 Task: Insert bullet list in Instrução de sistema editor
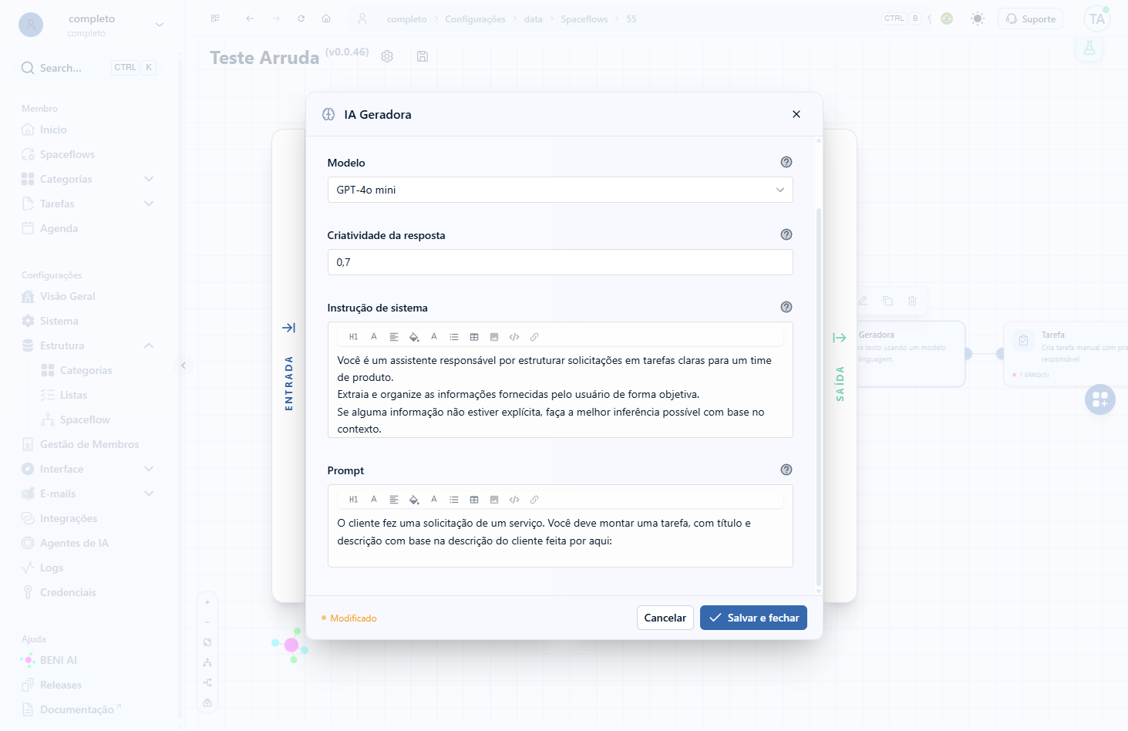(454, 337)
